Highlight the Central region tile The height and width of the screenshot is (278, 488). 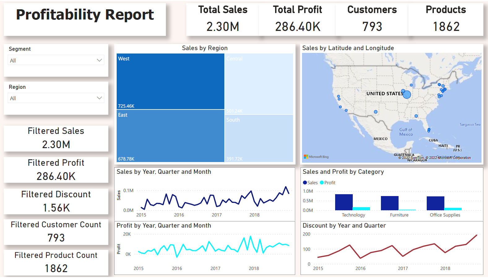click(x=259, y=83)
